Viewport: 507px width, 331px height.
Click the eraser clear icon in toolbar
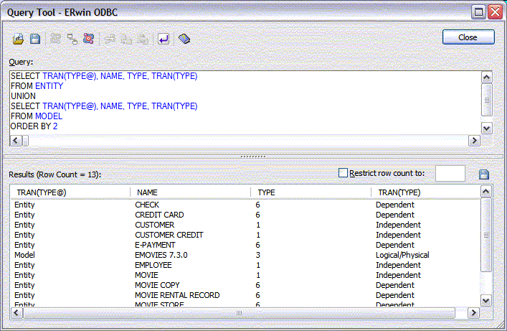[184, 39]
